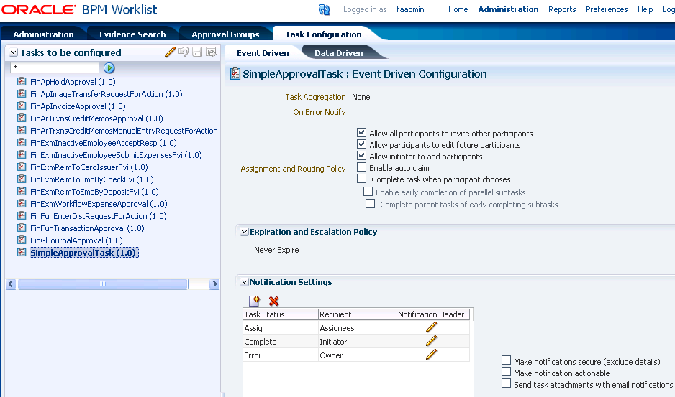The image size is (675, 397).
Task: Click the task icon beside FinFunEnterDistRequestForAction
Action: (22, 215)
